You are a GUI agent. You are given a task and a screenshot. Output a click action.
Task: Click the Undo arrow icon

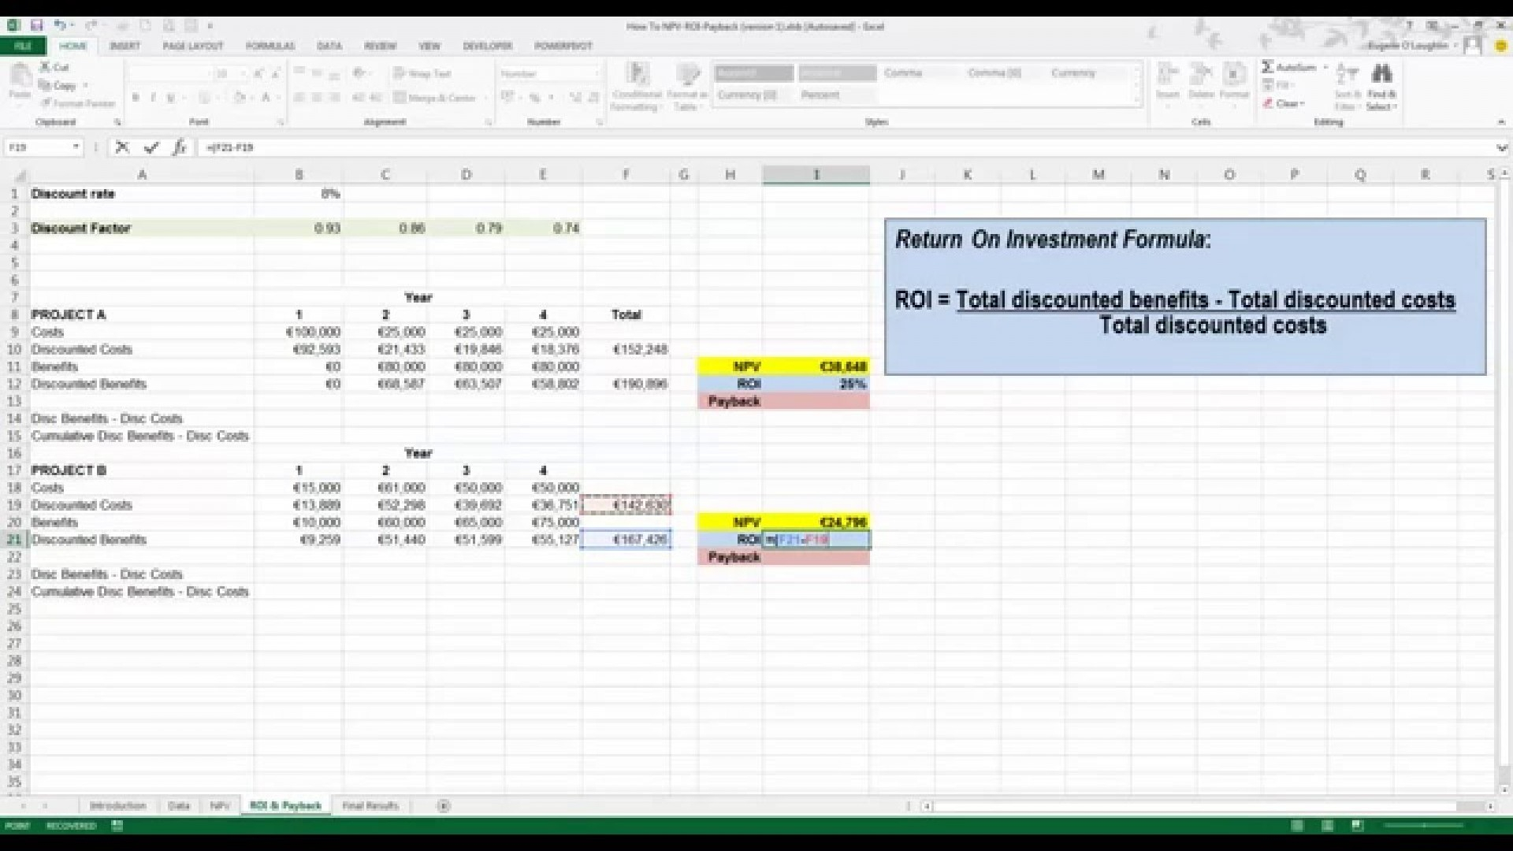tap(61, 26)
